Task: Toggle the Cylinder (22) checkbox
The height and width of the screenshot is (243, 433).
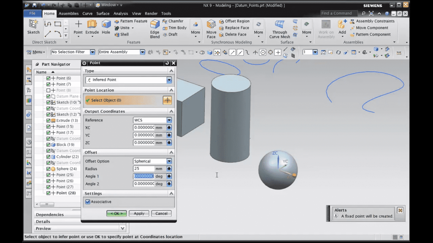Action: tap(48, 157)
